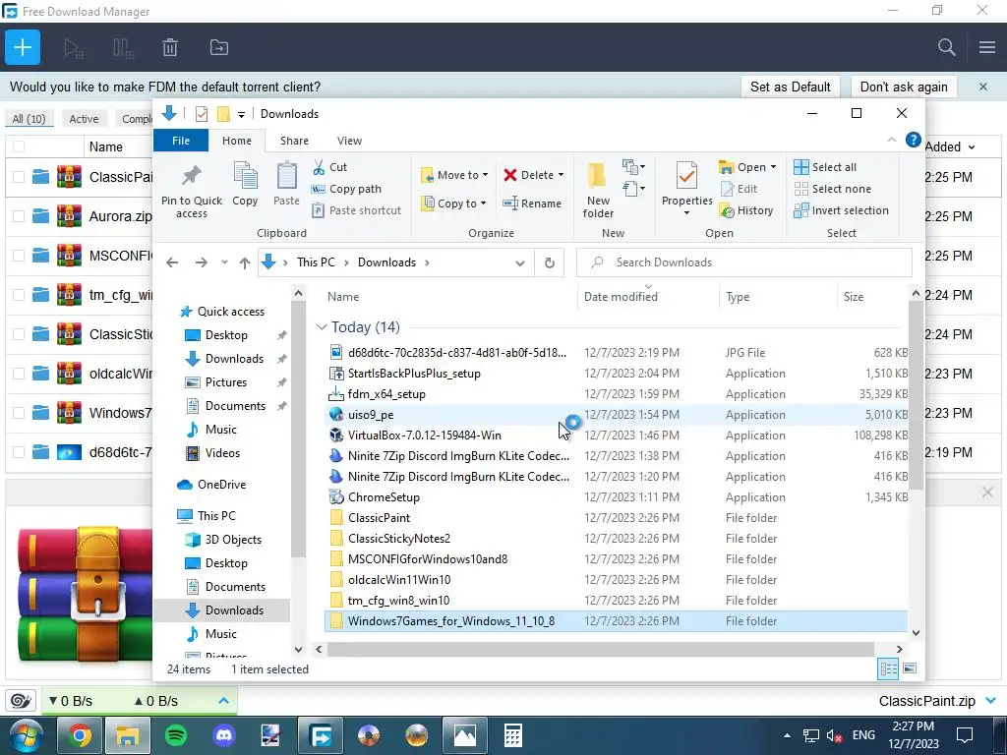This screenshot has width=1007, height=755.
Task: Click the Explorer refresh button
Action: point(549,262)
